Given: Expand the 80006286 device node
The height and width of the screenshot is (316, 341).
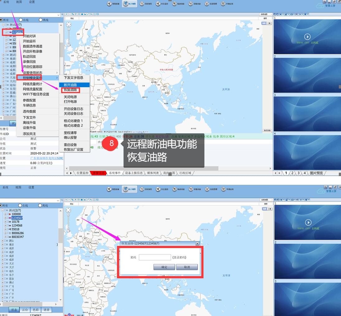Looking at the screenshot, I should 5,233.
